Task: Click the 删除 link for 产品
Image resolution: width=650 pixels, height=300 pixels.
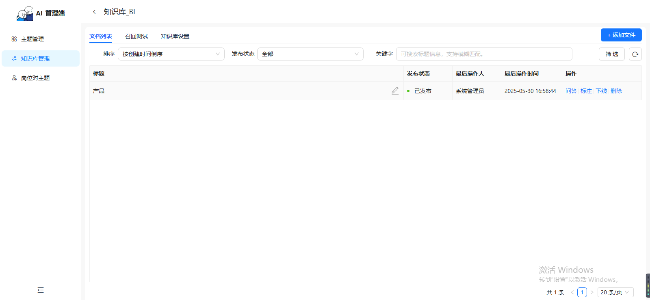Action: coord(616,91)
